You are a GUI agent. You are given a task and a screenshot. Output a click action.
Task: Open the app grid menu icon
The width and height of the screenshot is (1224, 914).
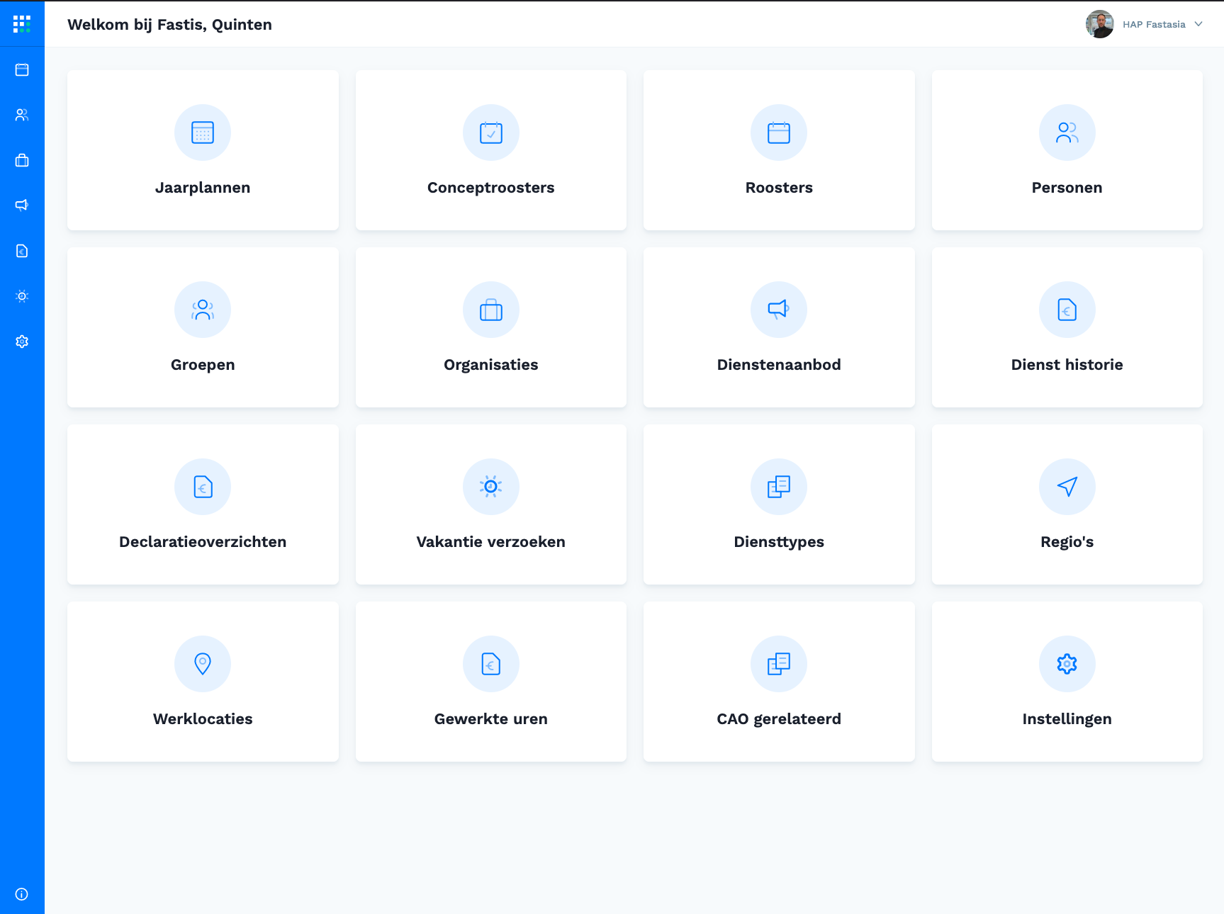pos(22,24)
